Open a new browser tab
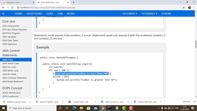 74,2
